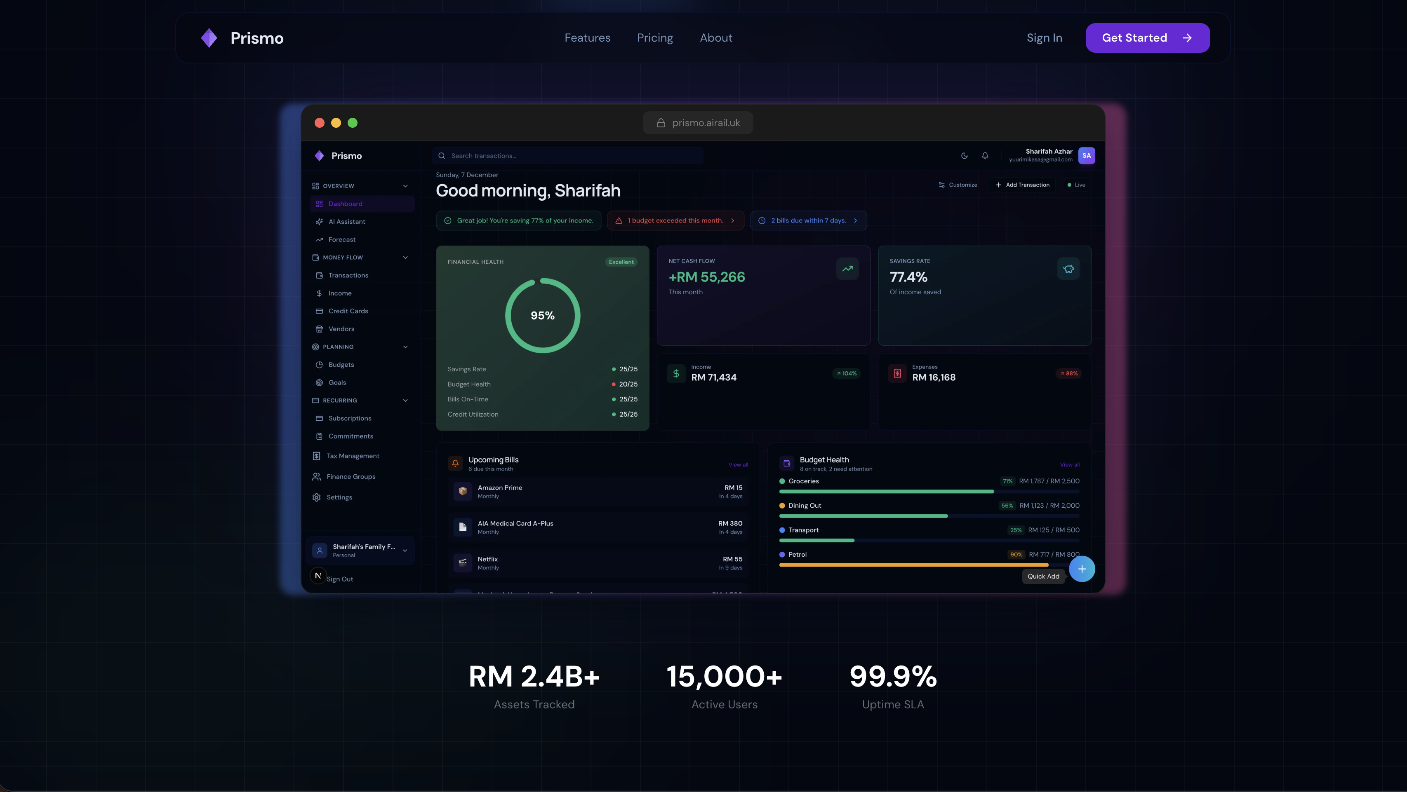The image size is (1407, 792).
Task: Collapse the Money Flow section
Action: (405, 258)
